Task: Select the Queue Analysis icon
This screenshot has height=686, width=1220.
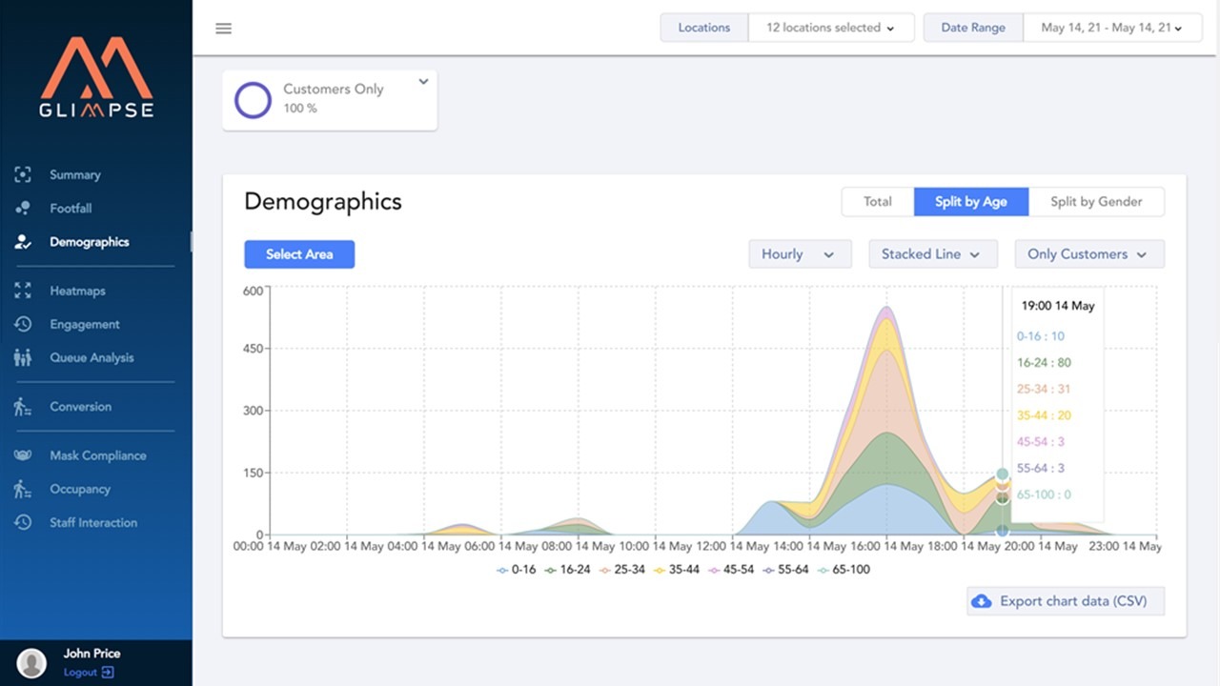Action: coord(23,357)
